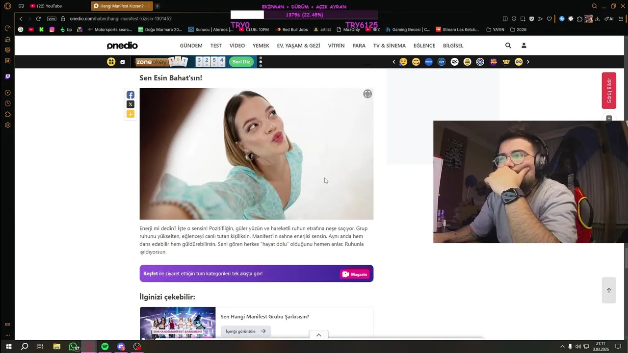Open extensions cube icon in sidebar
This screenshot has width=628, height=353.
[7, 114]
